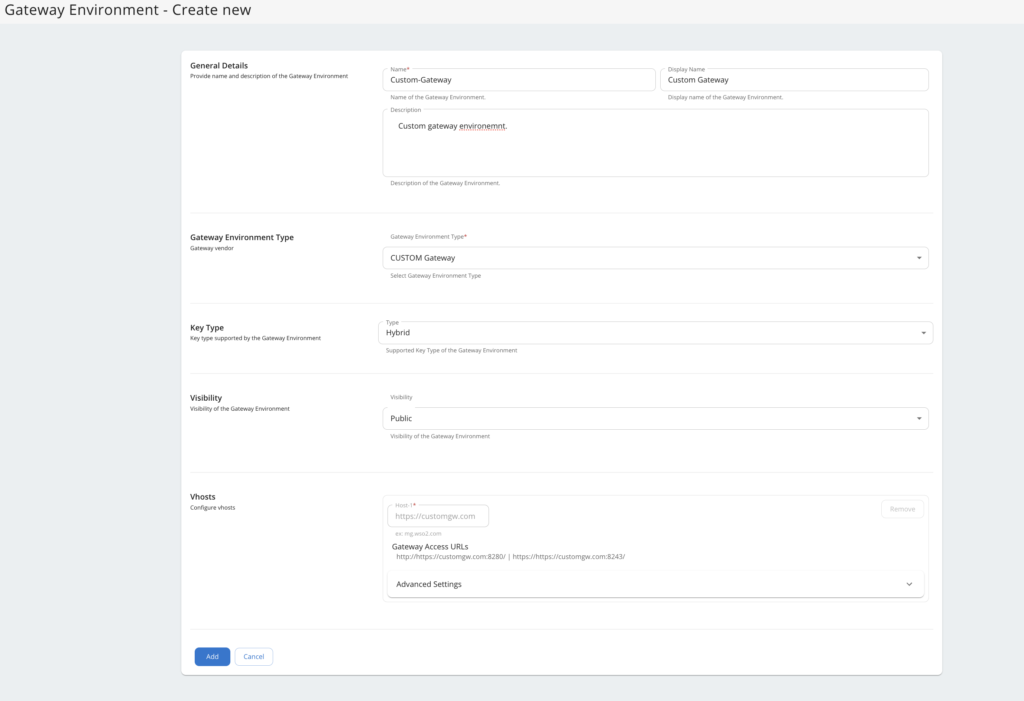Click the Advanced Settings expand chevron
The image size is (1024, 701).
point(909,584)
